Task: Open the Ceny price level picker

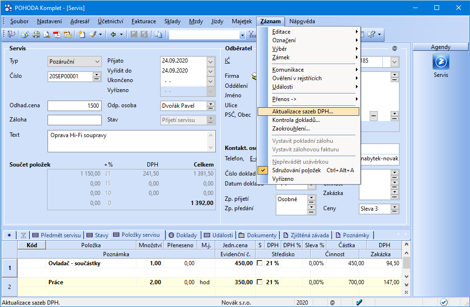Action: (395, 209)
